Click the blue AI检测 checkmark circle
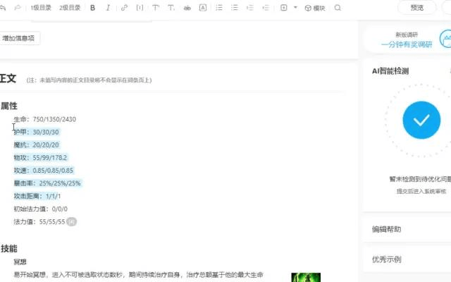 coord(421,119)
